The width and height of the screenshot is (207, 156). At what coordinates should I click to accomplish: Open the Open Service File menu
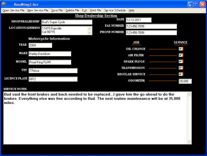click(13, 10)
